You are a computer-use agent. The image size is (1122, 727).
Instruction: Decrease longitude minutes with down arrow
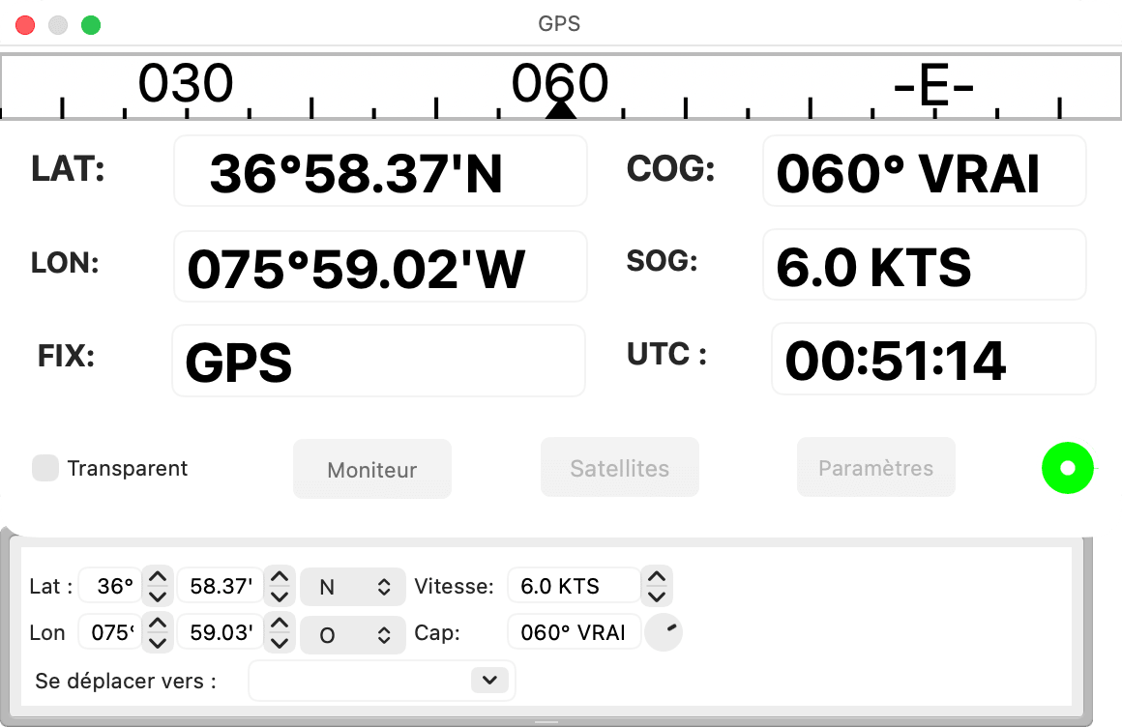coord(280,643)
